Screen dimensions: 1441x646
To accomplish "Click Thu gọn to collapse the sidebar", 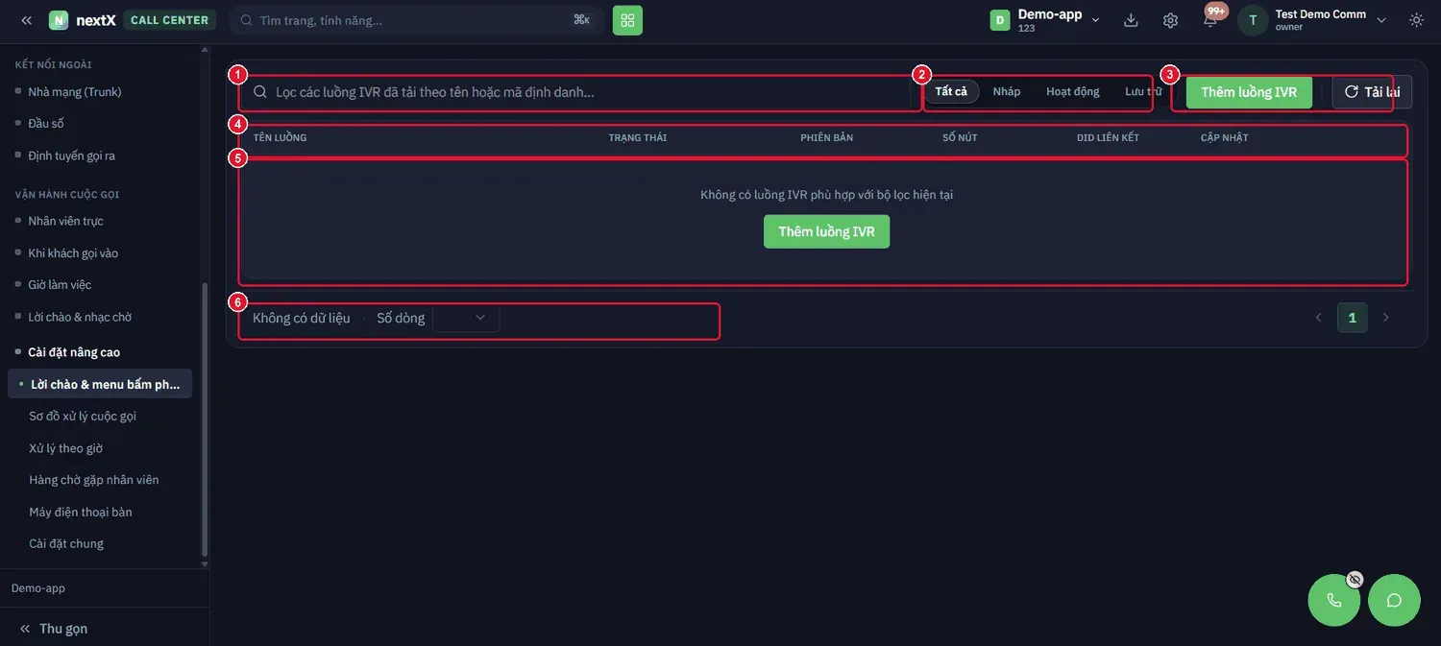I will click(54, 629).
